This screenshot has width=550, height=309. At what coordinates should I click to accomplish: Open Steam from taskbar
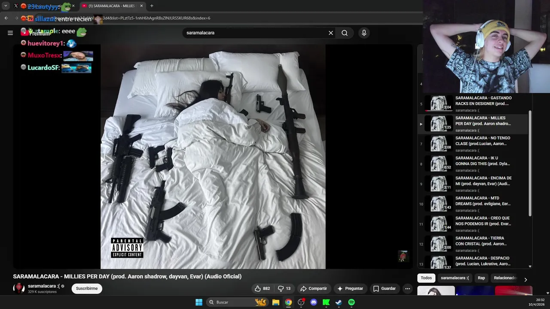click(339, 302)
